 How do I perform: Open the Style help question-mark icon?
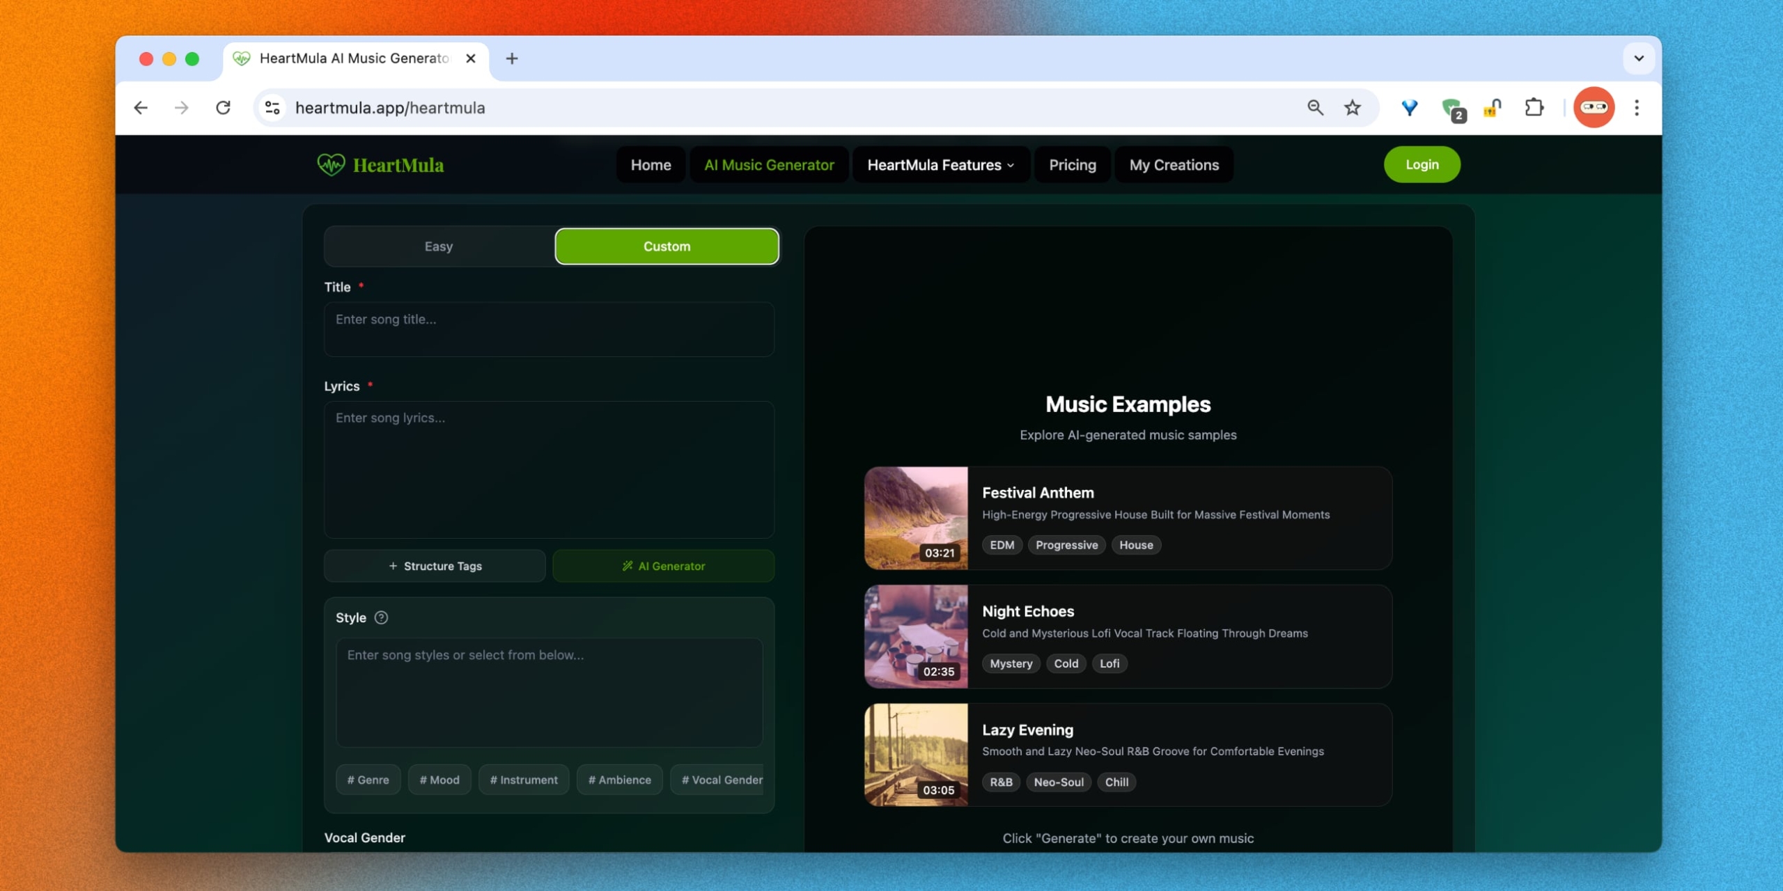381,617
